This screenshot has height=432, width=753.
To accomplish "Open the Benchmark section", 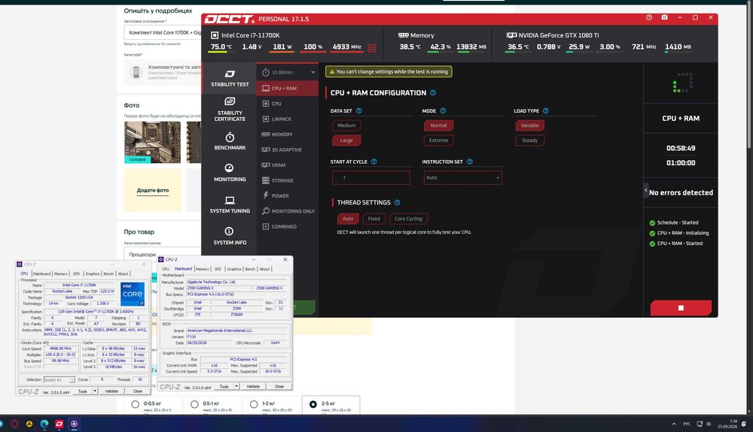I will tap(230, 142).
